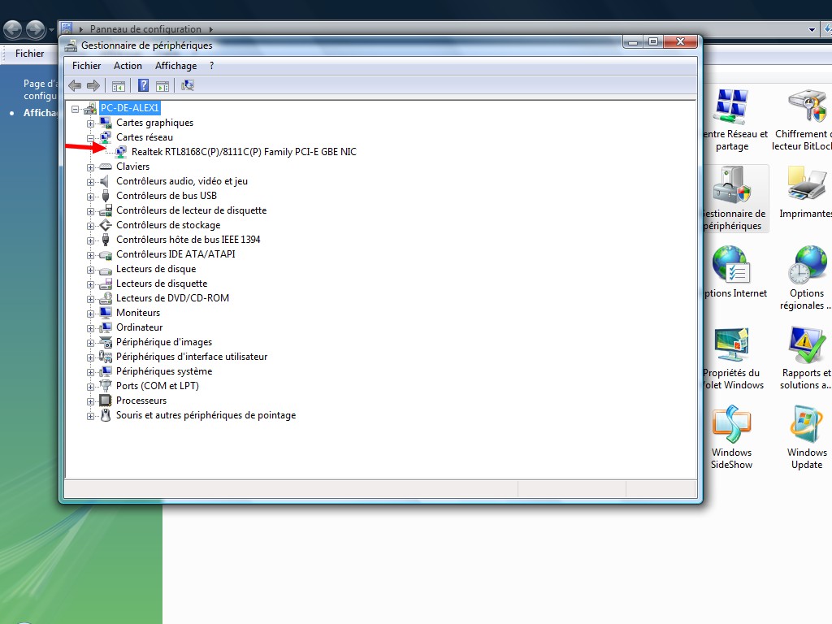This screenshot has height=624, width=832.
Task: Expand Contrôleurs de bus USB
Action: point(91,196)
